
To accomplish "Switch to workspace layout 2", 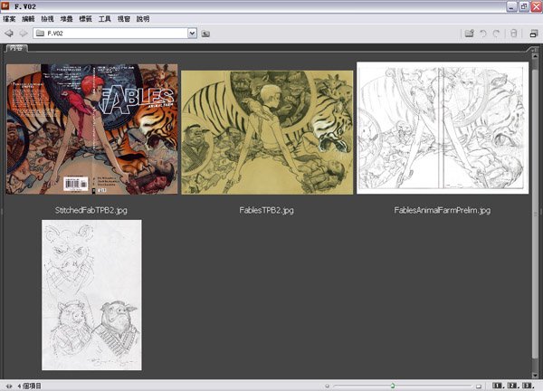I will 513,386.
